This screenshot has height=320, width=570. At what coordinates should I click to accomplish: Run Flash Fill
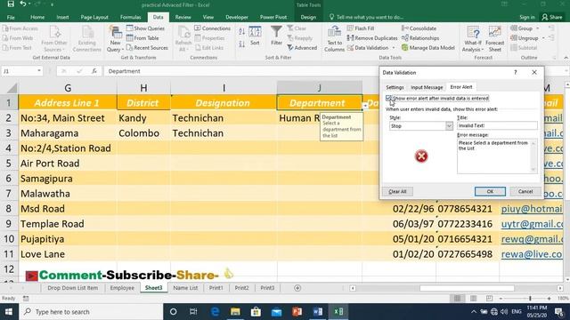click(x=360, y=28)
